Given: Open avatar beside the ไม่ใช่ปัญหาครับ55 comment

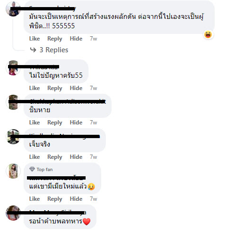Looking at the screenshot, I should coord(13,68).
